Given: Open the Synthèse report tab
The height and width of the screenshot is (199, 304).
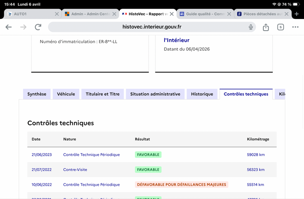Looking at the screenshot, I should (x=37, y=94).
